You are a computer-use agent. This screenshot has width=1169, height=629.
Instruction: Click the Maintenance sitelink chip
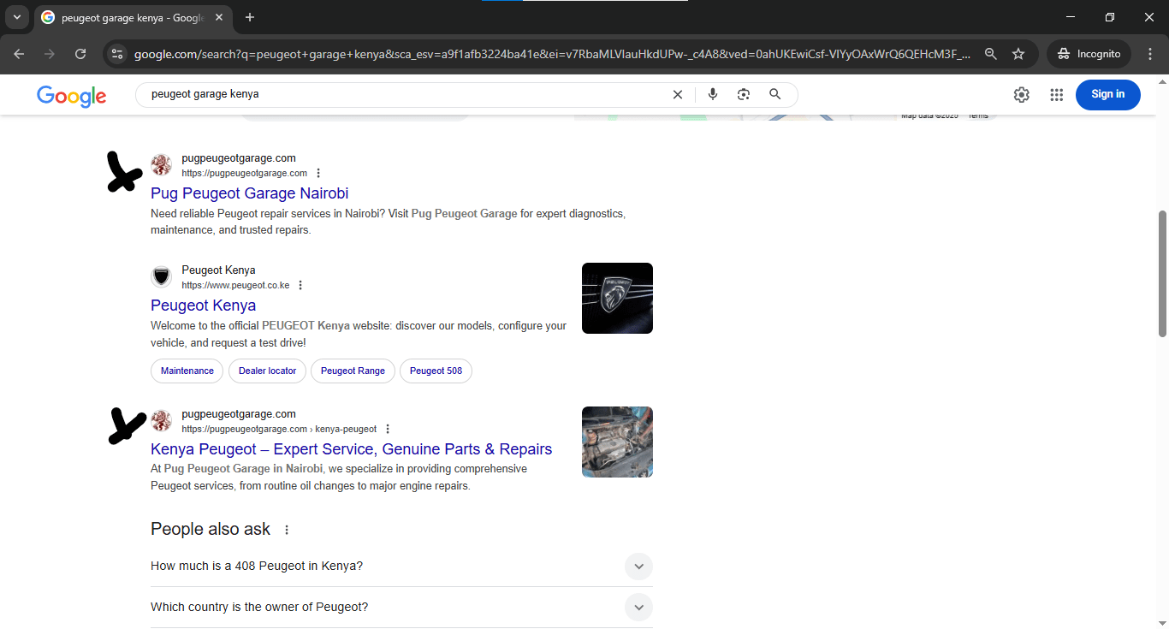187,371
